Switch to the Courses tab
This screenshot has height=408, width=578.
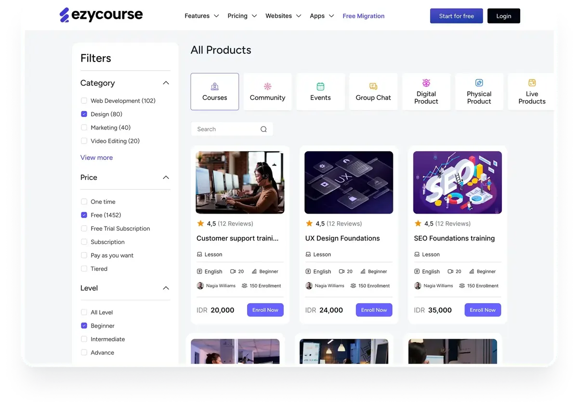(x=215, y=91)
